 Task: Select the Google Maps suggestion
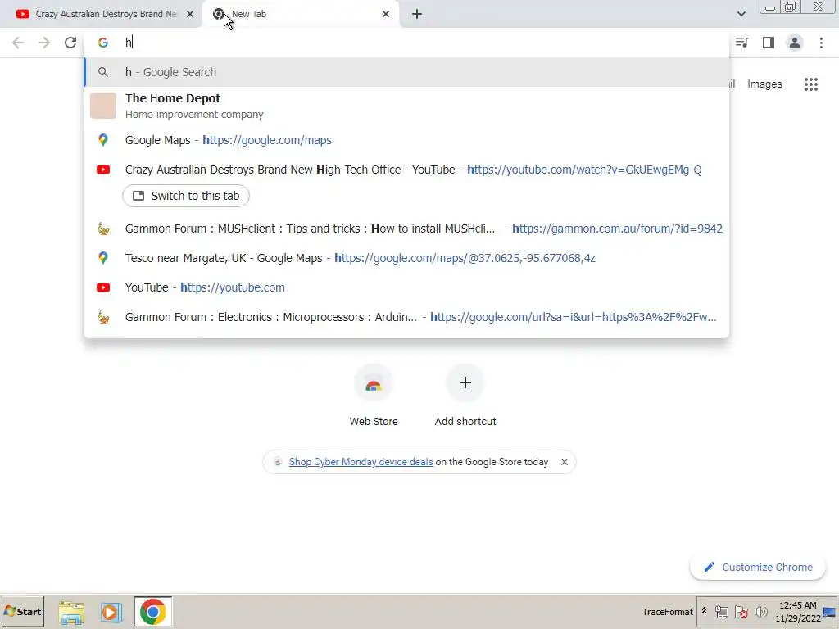(406, 140)
